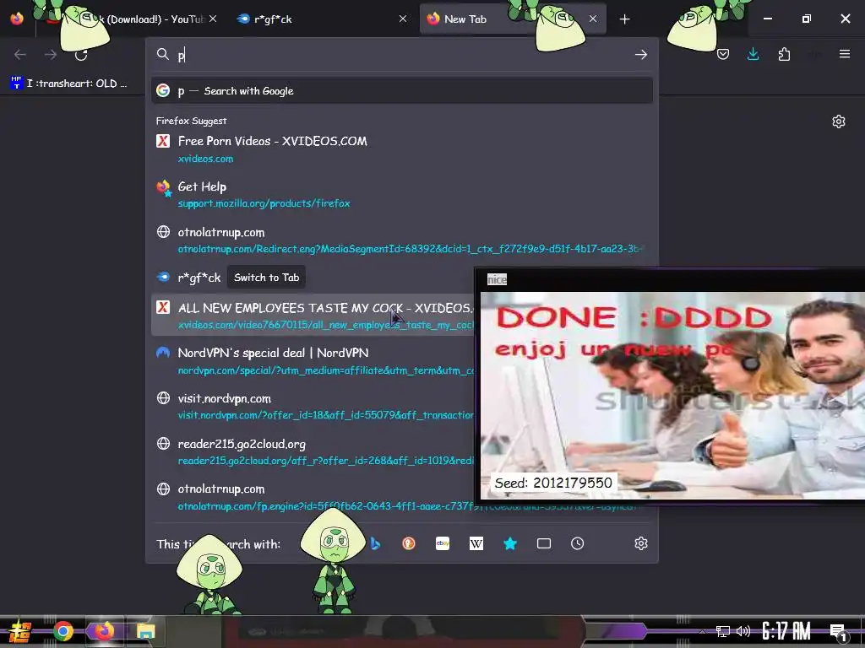865x648 pixels.
Task: Open the Get Help suggestion
Action: click(401, 195)
